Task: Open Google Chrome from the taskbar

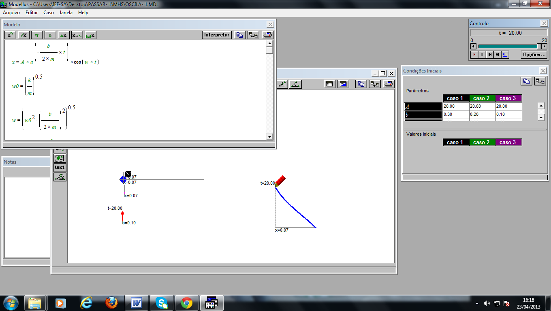Action: click(187, 302)
